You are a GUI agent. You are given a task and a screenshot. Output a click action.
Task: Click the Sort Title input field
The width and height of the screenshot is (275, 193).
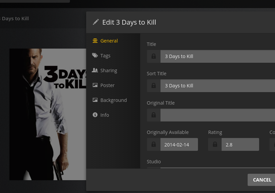[218, 86]
